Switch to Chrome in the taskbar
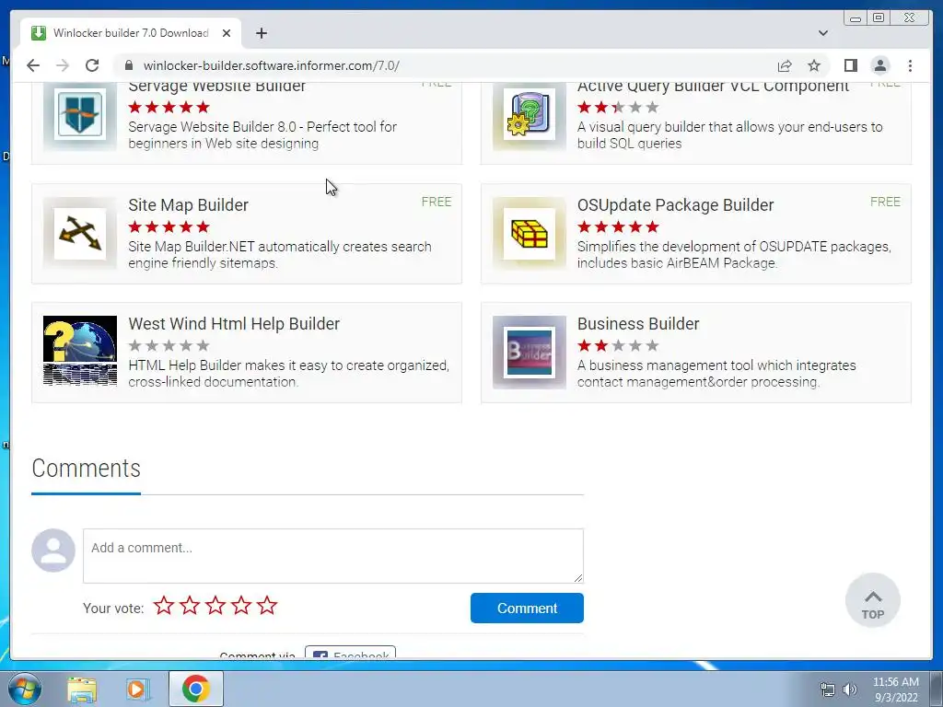 click(195, 689)
